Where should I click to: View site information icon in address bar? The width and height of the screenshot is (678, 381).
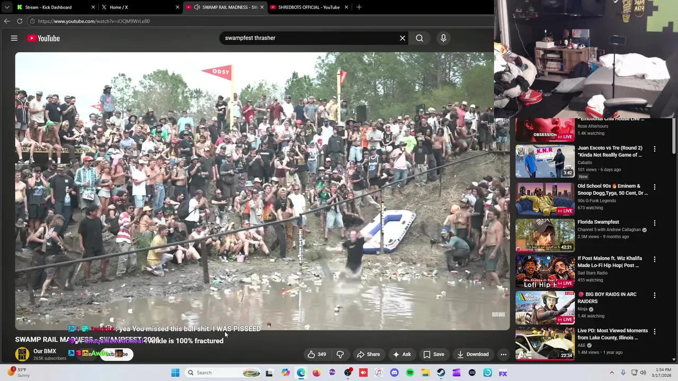[32, 21]
